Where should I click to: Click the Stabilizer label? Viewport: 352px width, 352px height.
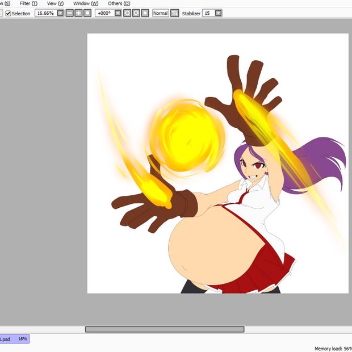coord(191,14)
